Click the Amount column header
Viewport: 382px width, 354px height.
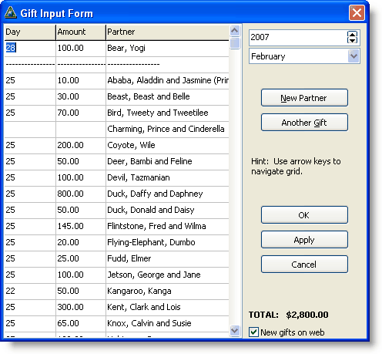pyautogui.click(x=81, y=32)
